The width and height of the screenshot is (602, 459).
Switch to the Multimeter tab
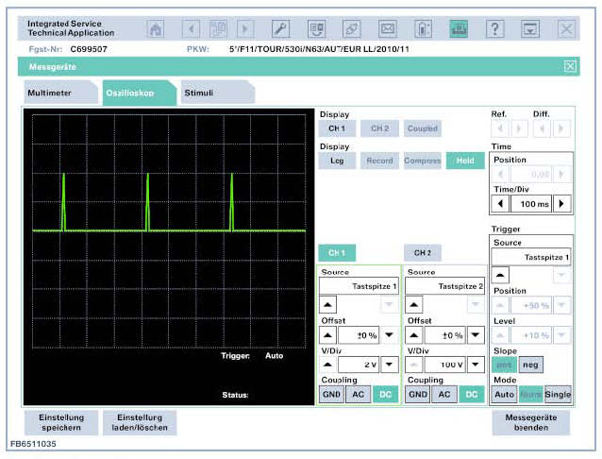coord(60,93)
